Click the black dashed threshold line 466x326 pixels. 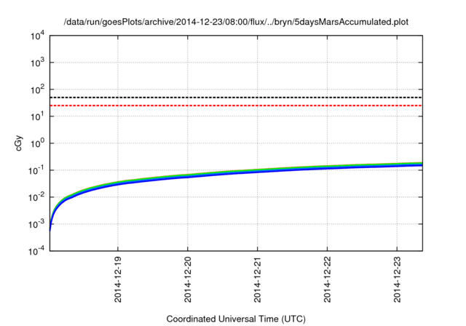coord(236,98)
